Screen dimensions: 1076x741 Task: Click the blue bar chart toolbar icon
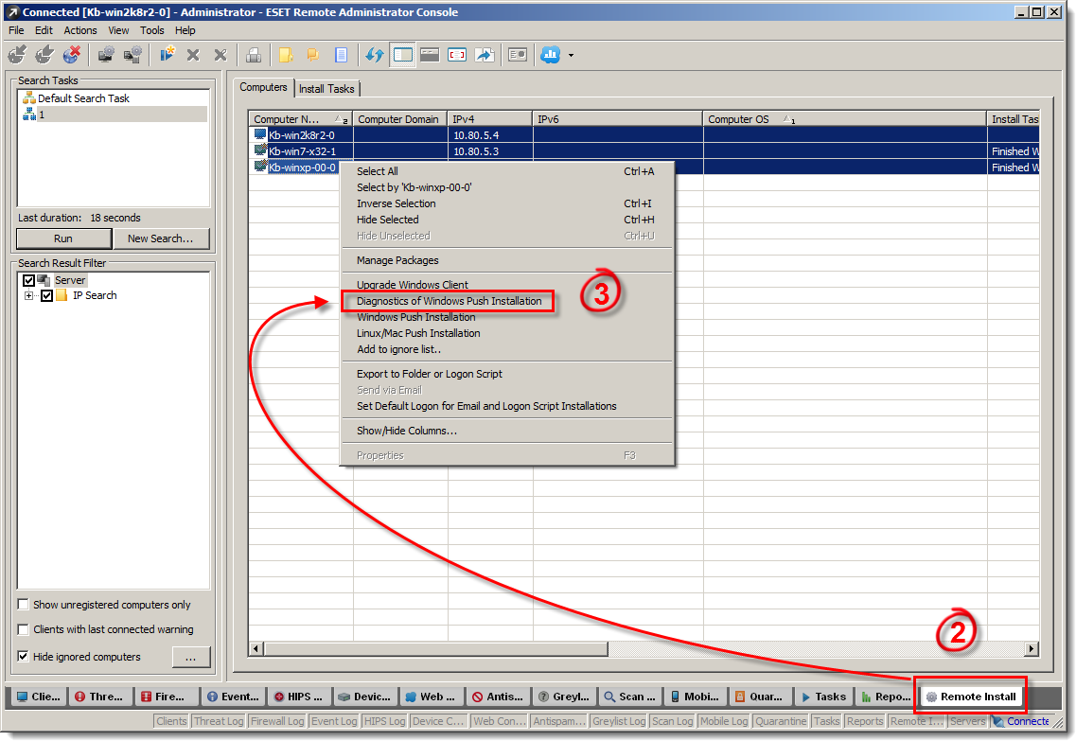pos(551,55)
